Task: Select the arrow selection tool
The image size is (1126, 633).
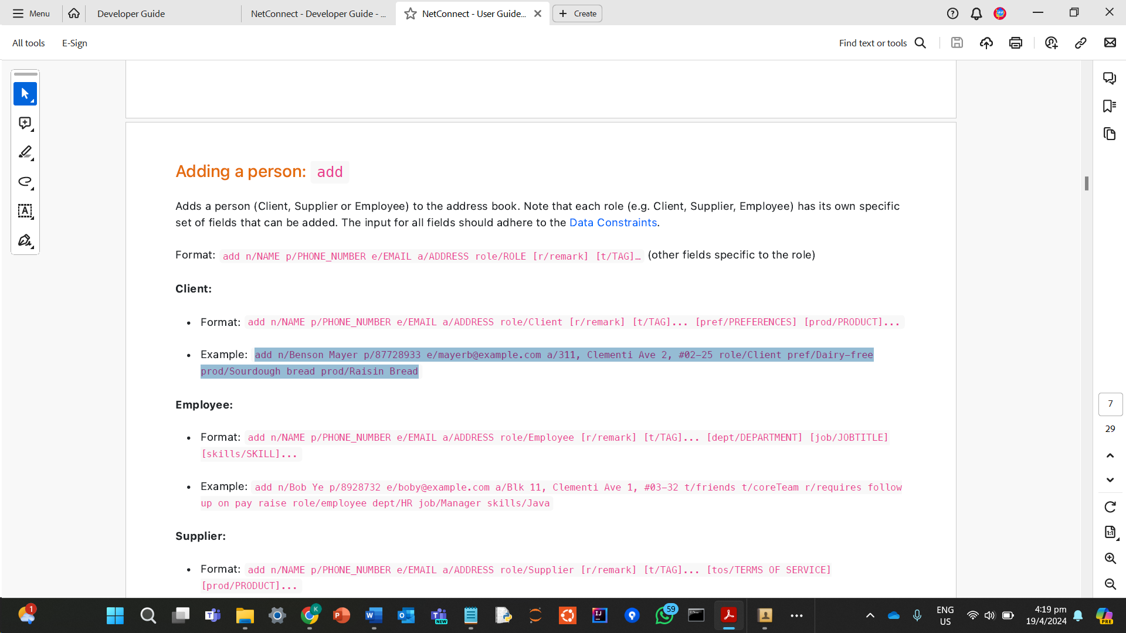Action: [25, 94]
